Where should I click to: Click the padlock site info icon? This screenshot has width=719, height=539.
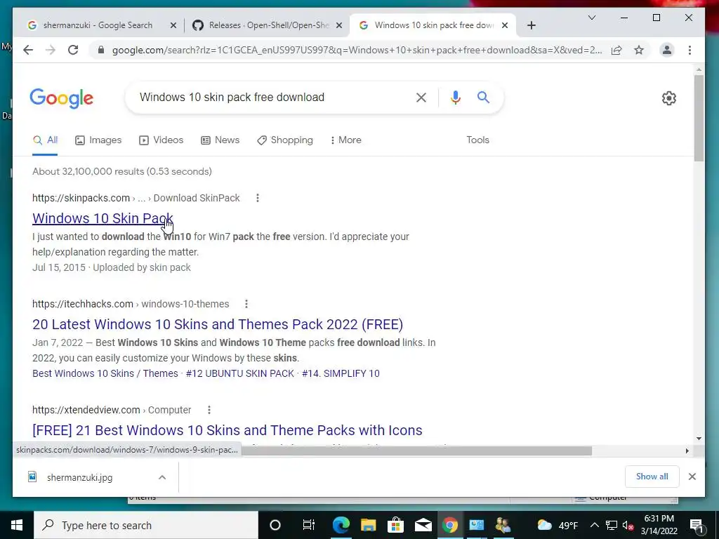(101, 50)
